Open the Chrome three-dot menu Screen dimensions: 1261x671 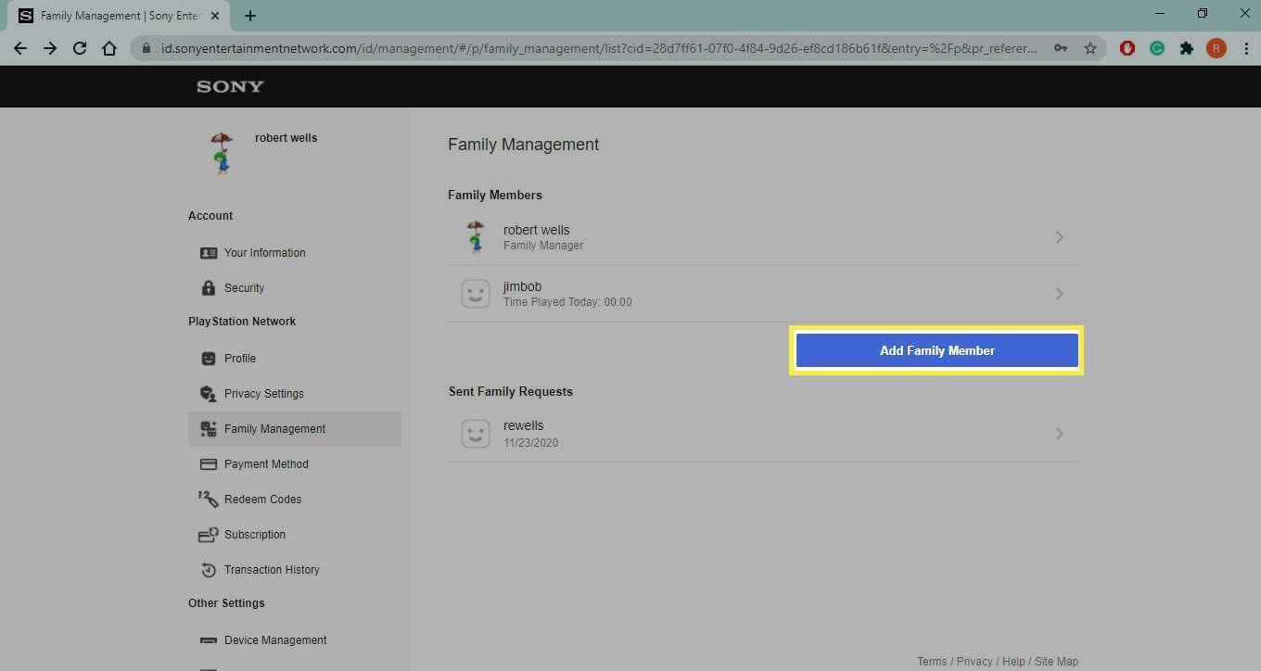point(1244,48)
